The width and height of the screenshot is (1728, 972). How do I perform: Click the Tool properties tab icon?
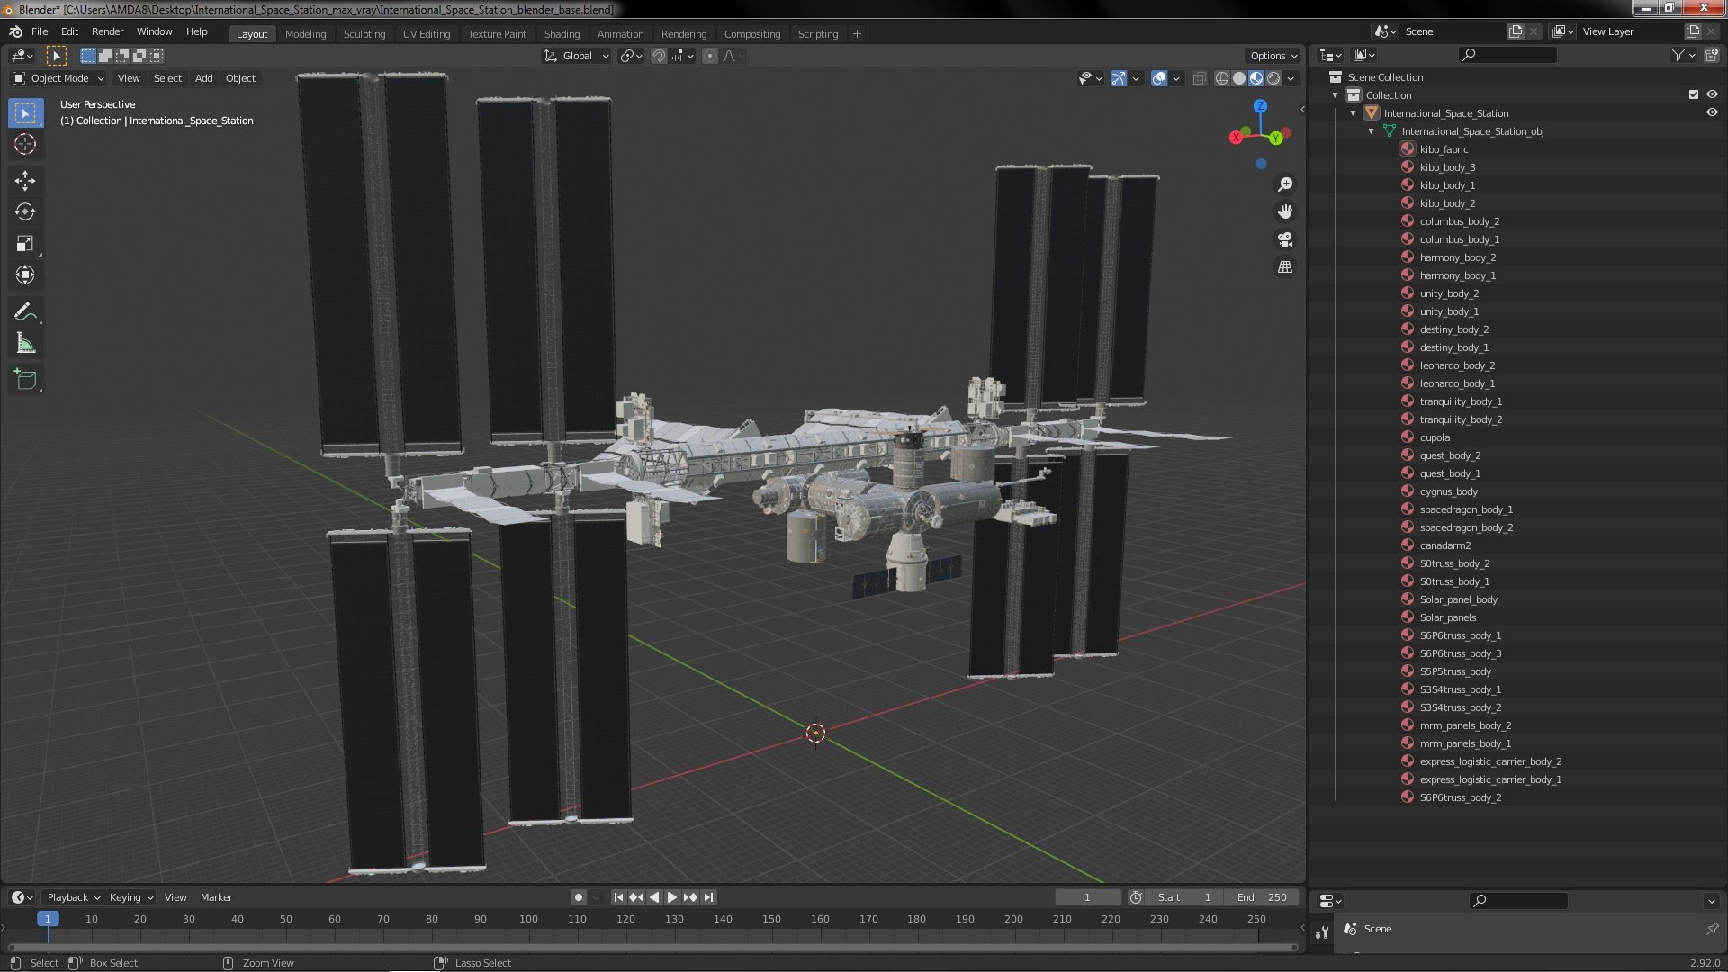pyautogui.click(x=1321, y=931)
